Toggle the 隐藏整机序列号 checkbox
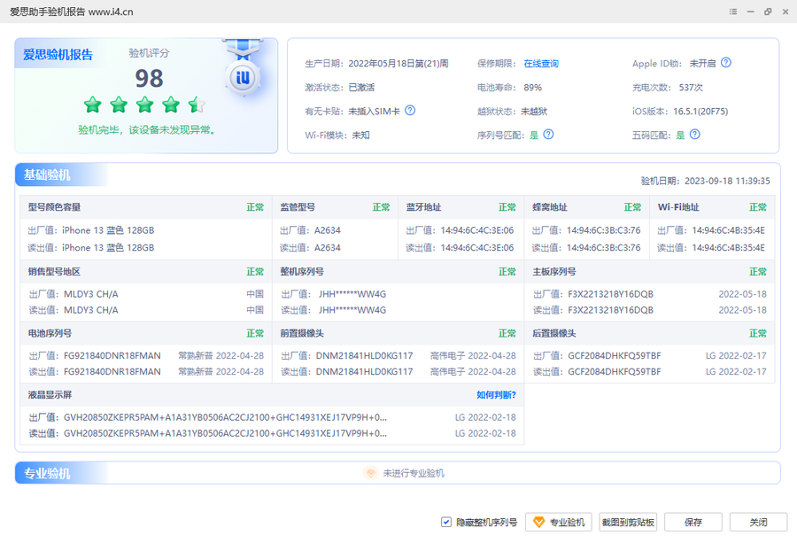 (x=446, y=522)
